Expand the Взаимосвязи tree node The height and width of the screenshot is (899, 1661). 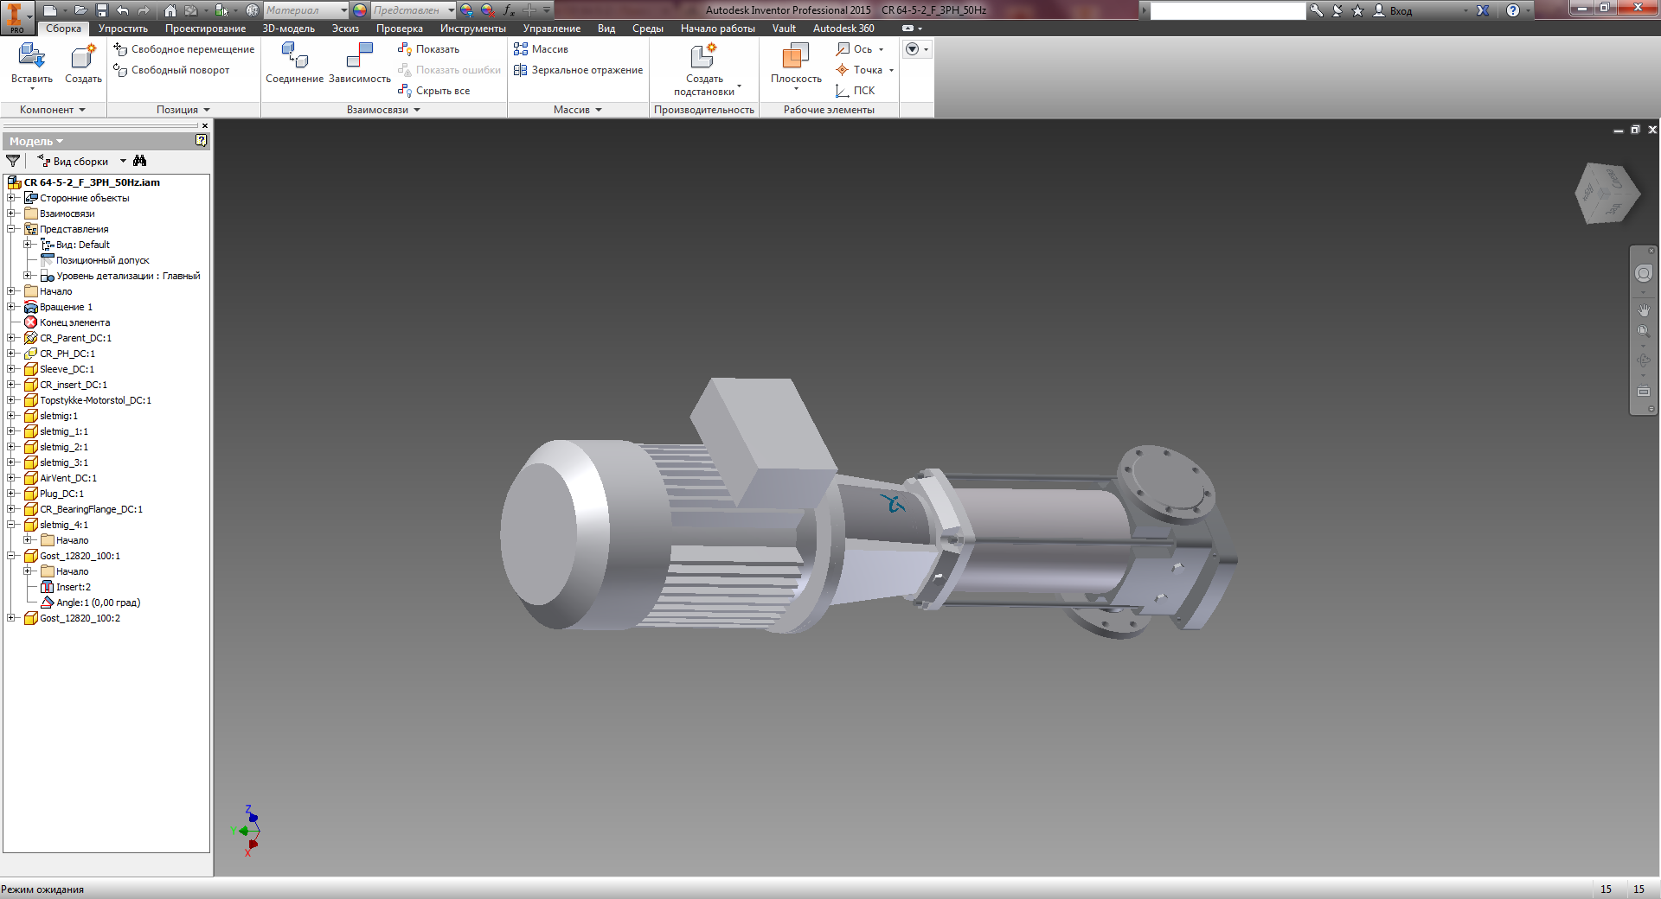(11, 214)
